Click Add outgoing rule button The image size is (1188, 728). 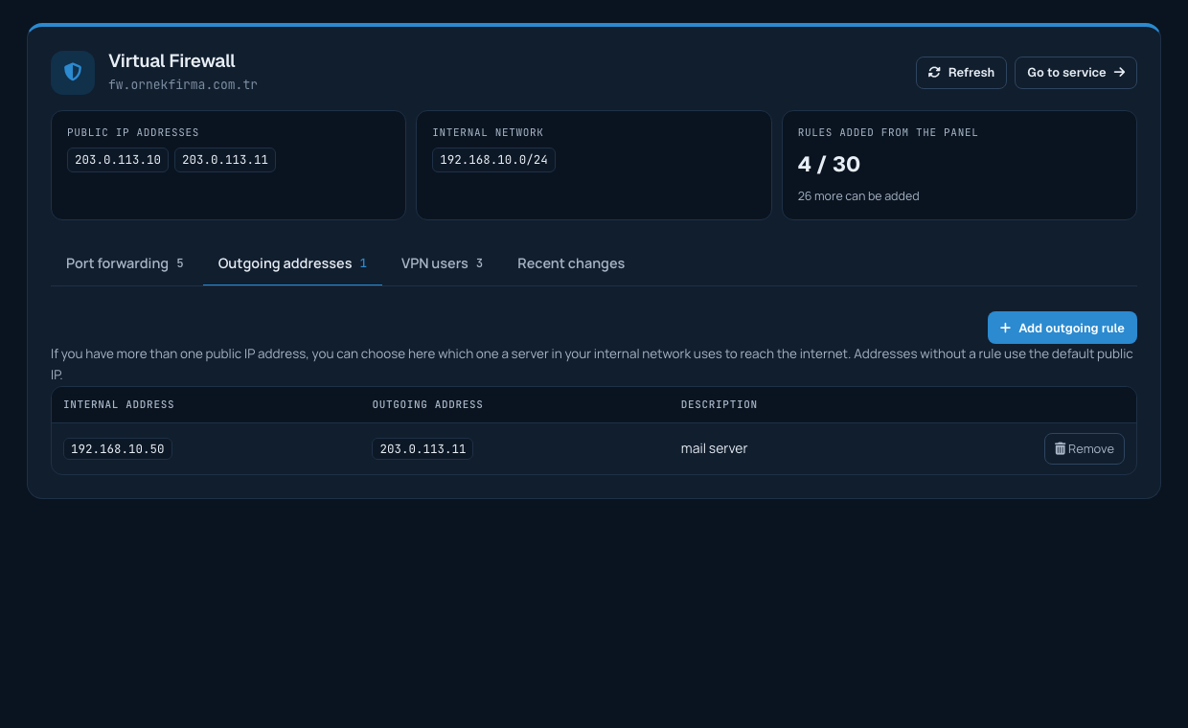tap(1062, 328)
